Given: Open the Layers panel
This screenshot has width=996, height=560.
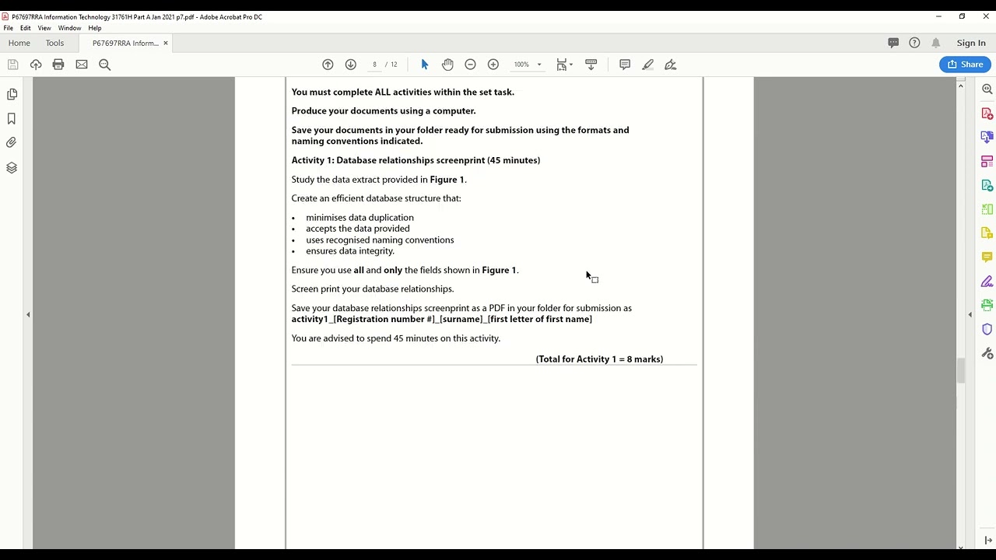Looking at the screenshot, I should point(12,167).
